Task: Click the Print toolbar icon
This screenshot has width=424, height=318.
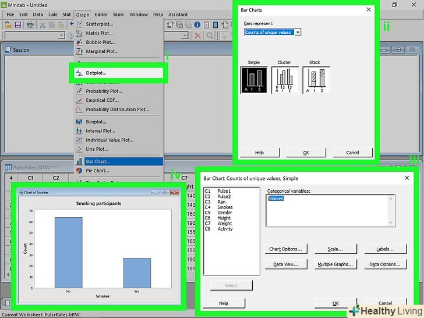Action: [30, 25]
